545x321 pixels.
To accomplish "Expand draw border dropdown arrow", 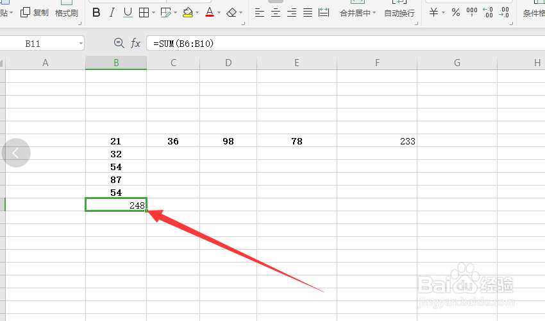I will 175,13.
